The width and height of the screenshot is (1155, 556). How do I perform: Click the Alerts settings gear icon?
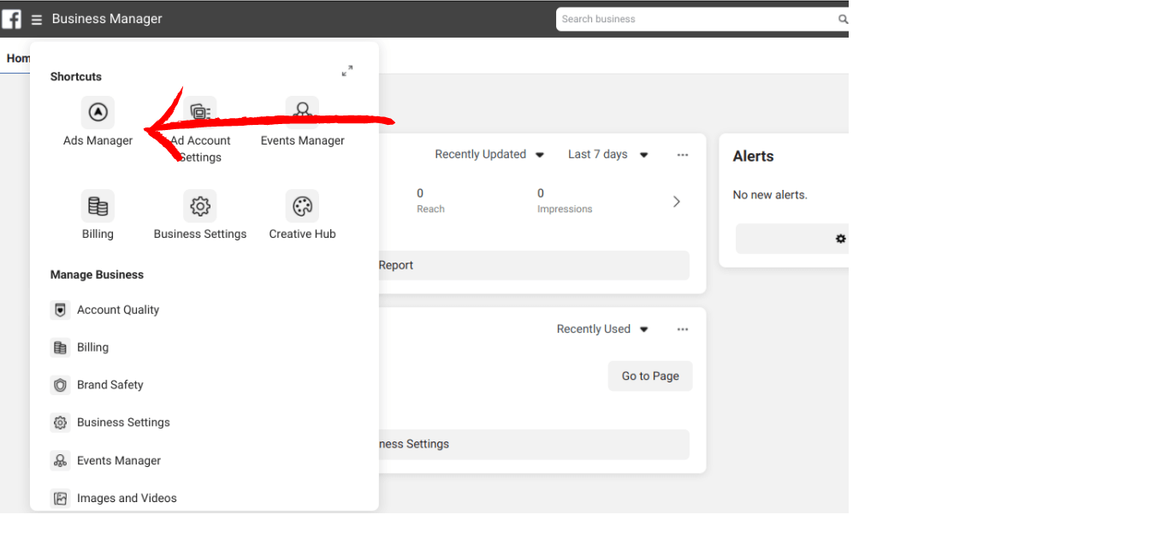coord(841,239)
